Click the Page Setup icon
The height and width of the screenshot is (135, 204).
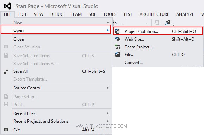click(6, 96)
